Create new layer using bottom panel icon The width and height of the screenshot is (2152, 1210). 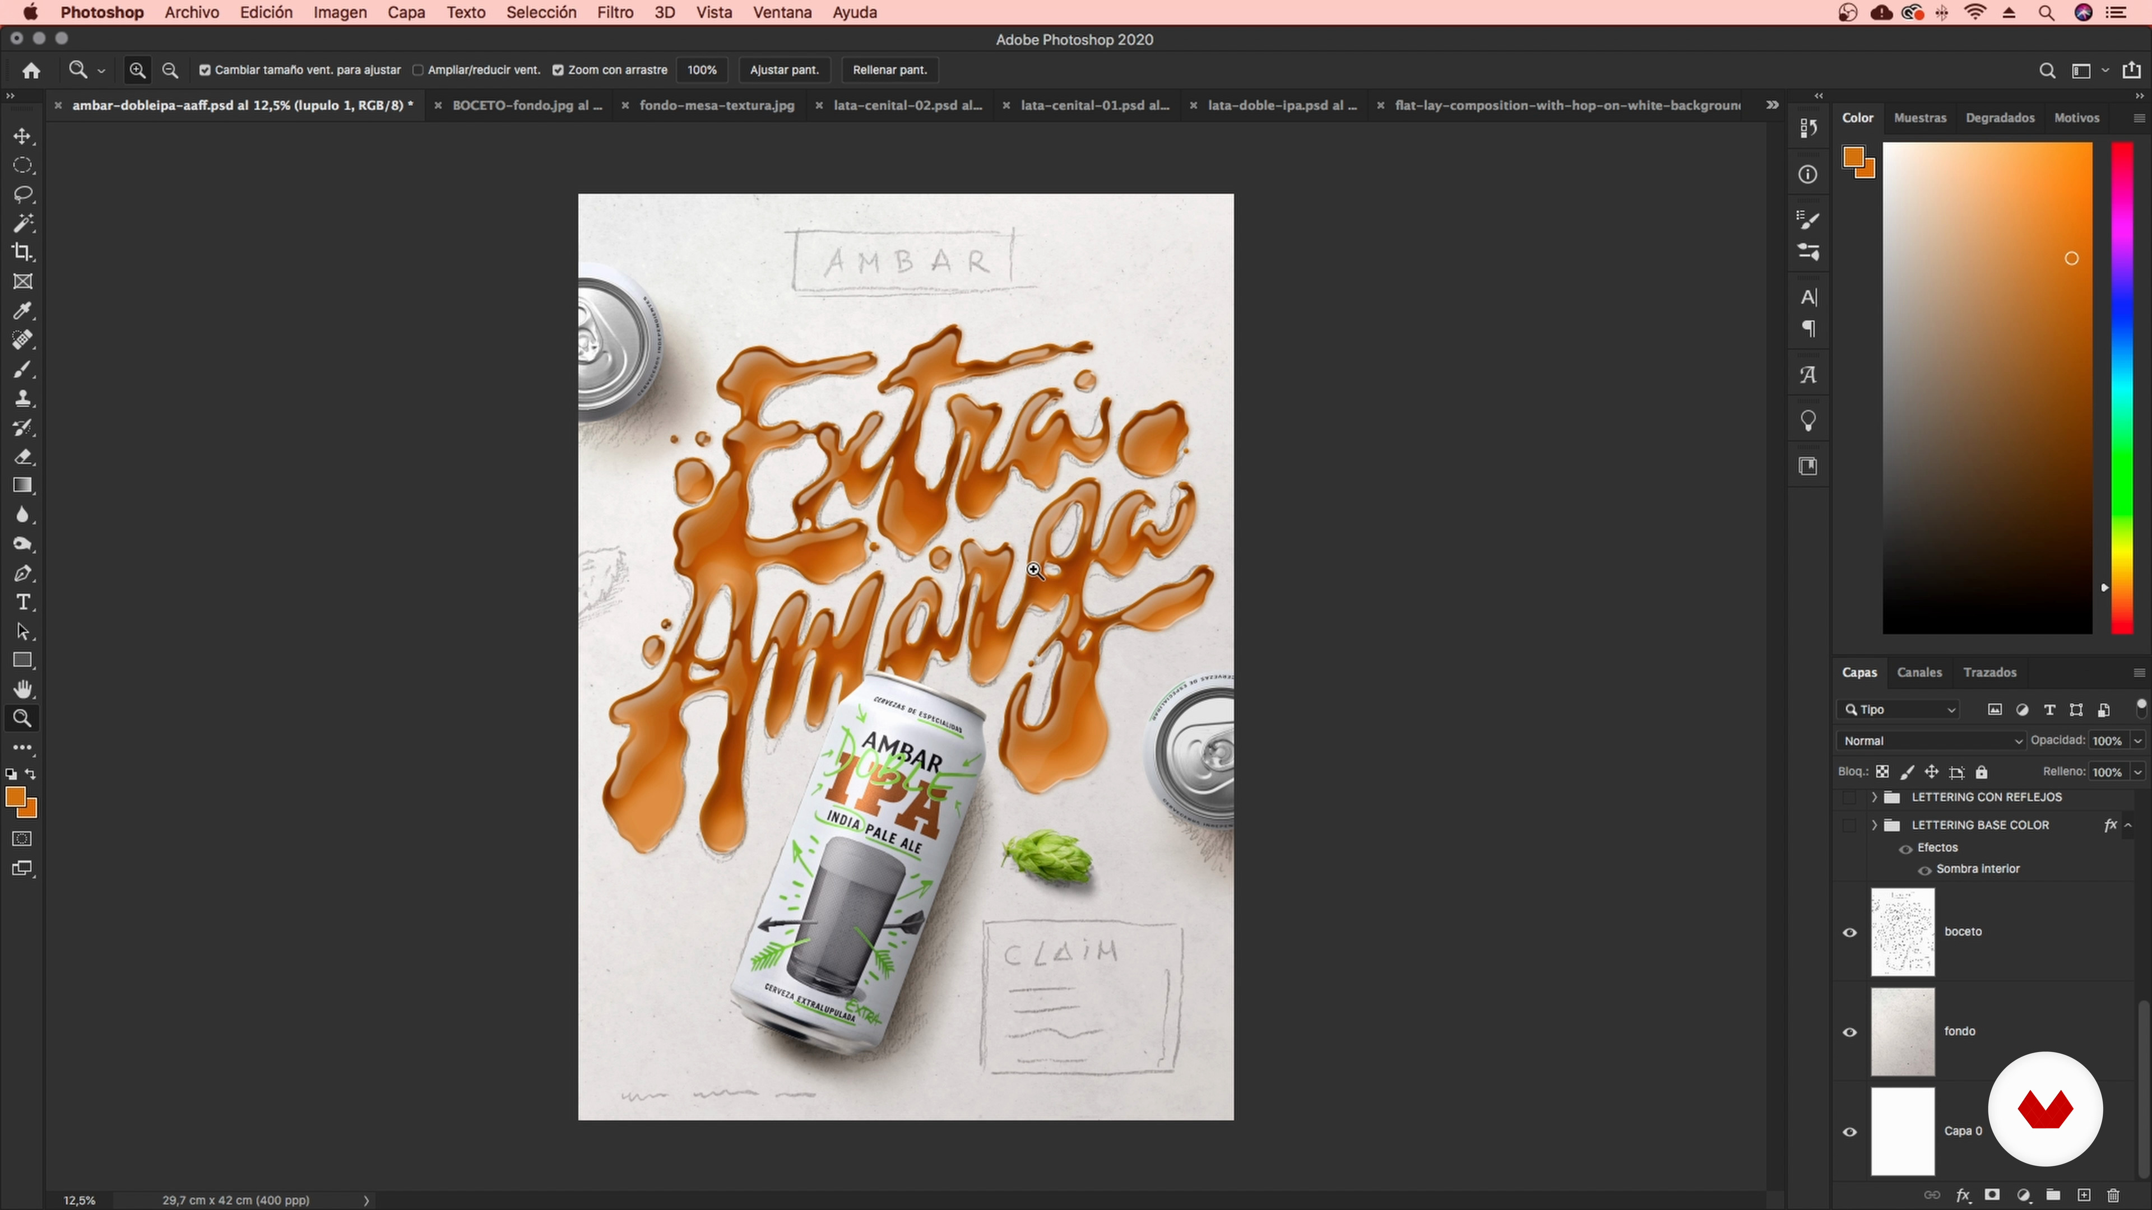click(2084, 1195)
